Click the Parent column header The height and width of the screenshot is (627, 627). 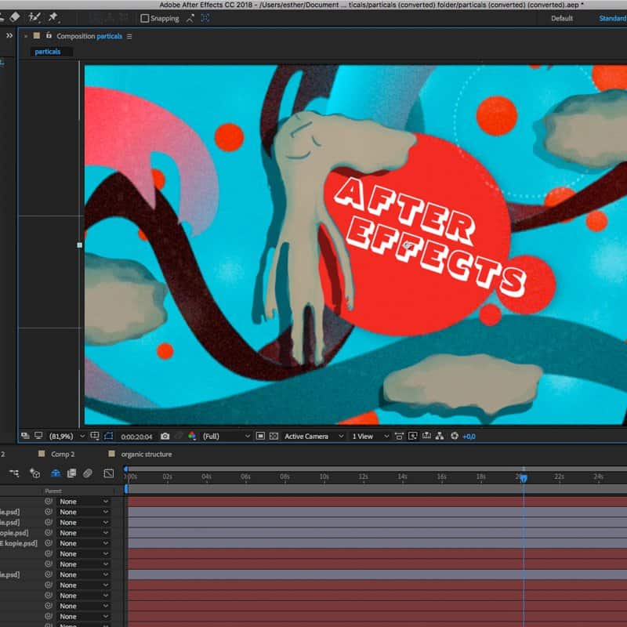[x=53, y=491]
